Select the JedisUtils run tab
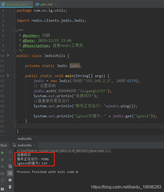The width and height of the screenshot is (164, 192). [x=24, y=145]
